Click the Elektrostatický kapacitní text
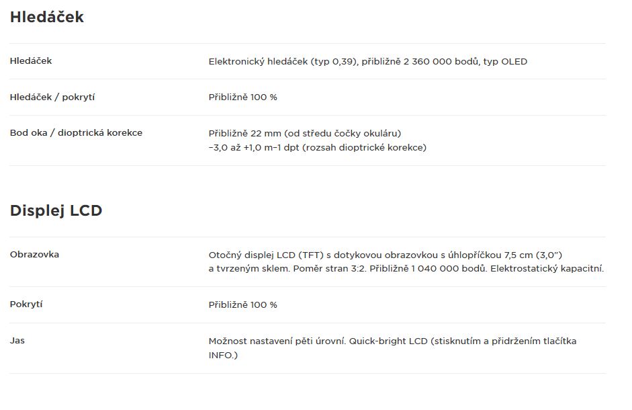The image size is (632, 410). pyautogui.click(x=547, y=269)
